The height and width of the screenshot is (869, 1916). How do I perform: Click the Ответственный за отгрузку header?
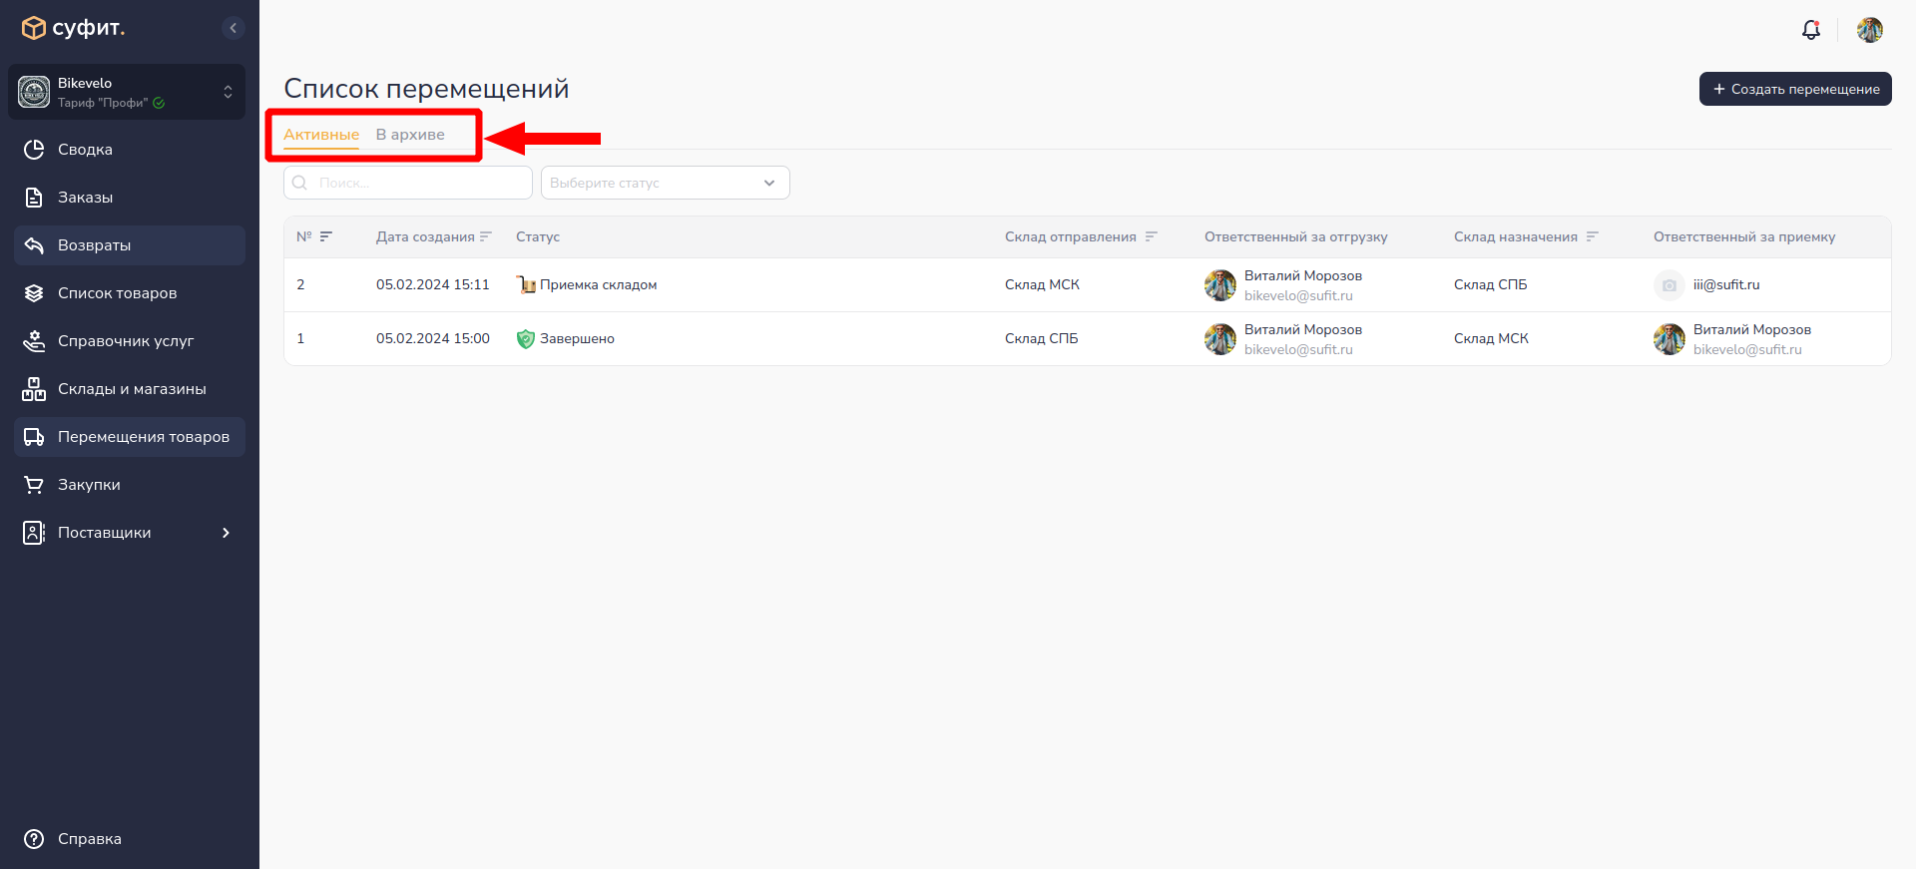pos(1296,236)
